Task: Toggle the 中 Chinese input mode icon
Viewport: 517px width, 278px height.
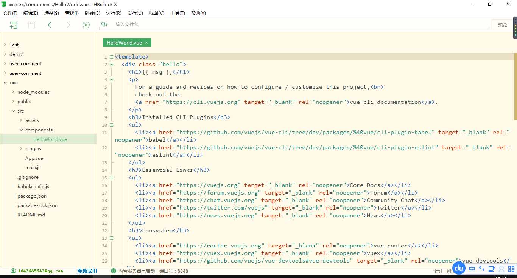Action: (x=472, y=269)
